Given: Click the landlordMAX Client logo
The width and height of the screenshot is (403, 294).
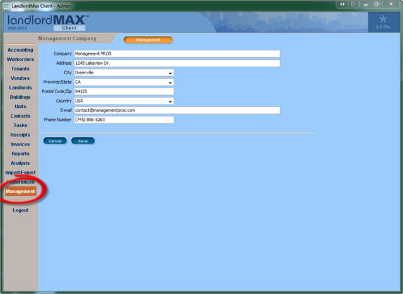Looking at the screenshot, I should tap(48, 23).
